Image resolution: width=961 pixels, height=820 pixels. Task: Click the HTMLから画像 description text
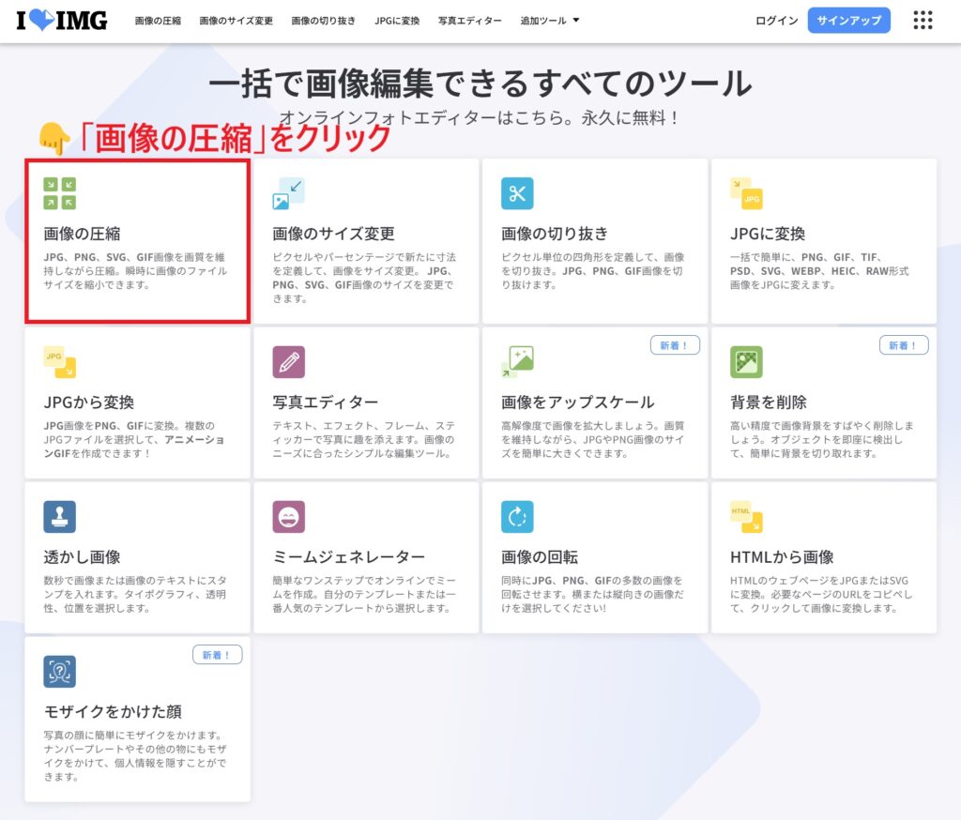pos(820,595)
